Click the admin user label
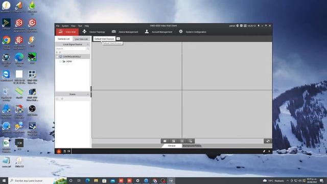327x184 pixels. [232, 26]
